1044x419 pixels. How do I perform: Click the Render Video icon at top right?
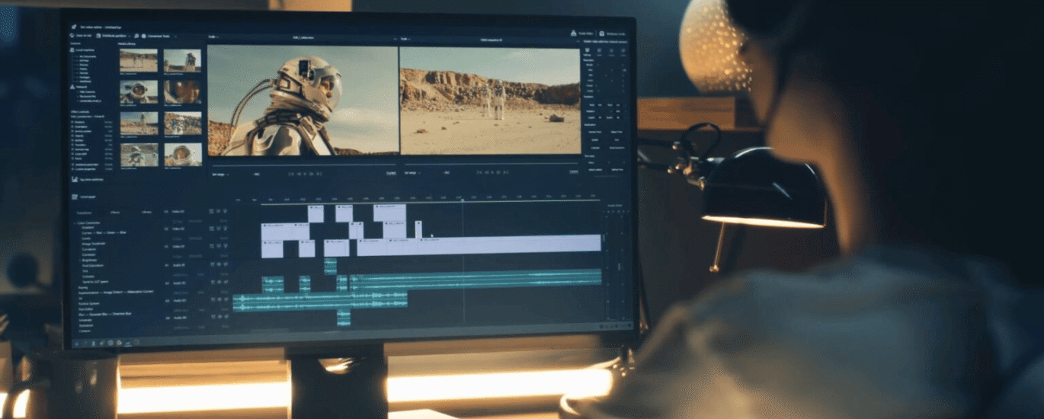point(574,34)
